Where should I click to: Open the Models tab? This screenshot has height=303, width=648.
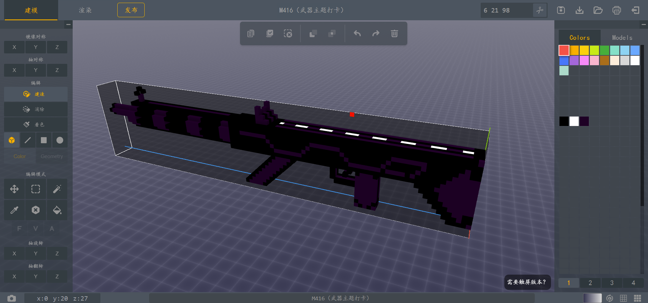coord(622,38)
